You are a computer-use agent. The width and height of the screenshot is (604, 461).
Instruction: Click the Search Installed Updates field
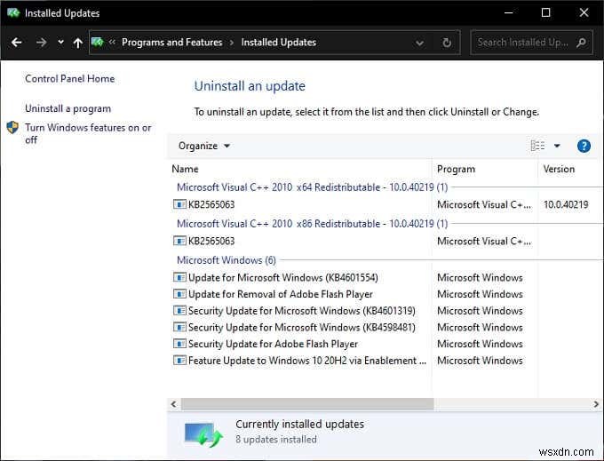click(x=531, y=43)
